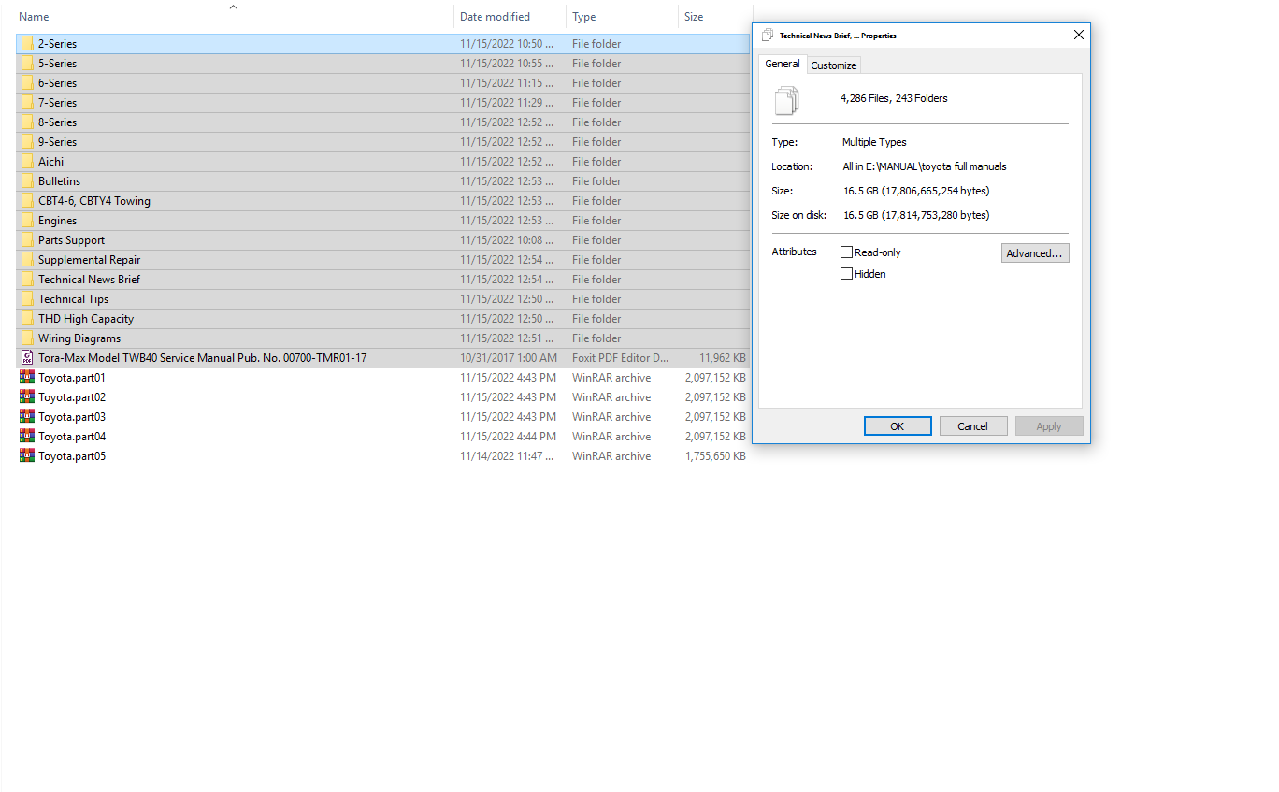Click the Properties dialog title icon
This screenshot has width=1279, height=792.
pos(768,36)
